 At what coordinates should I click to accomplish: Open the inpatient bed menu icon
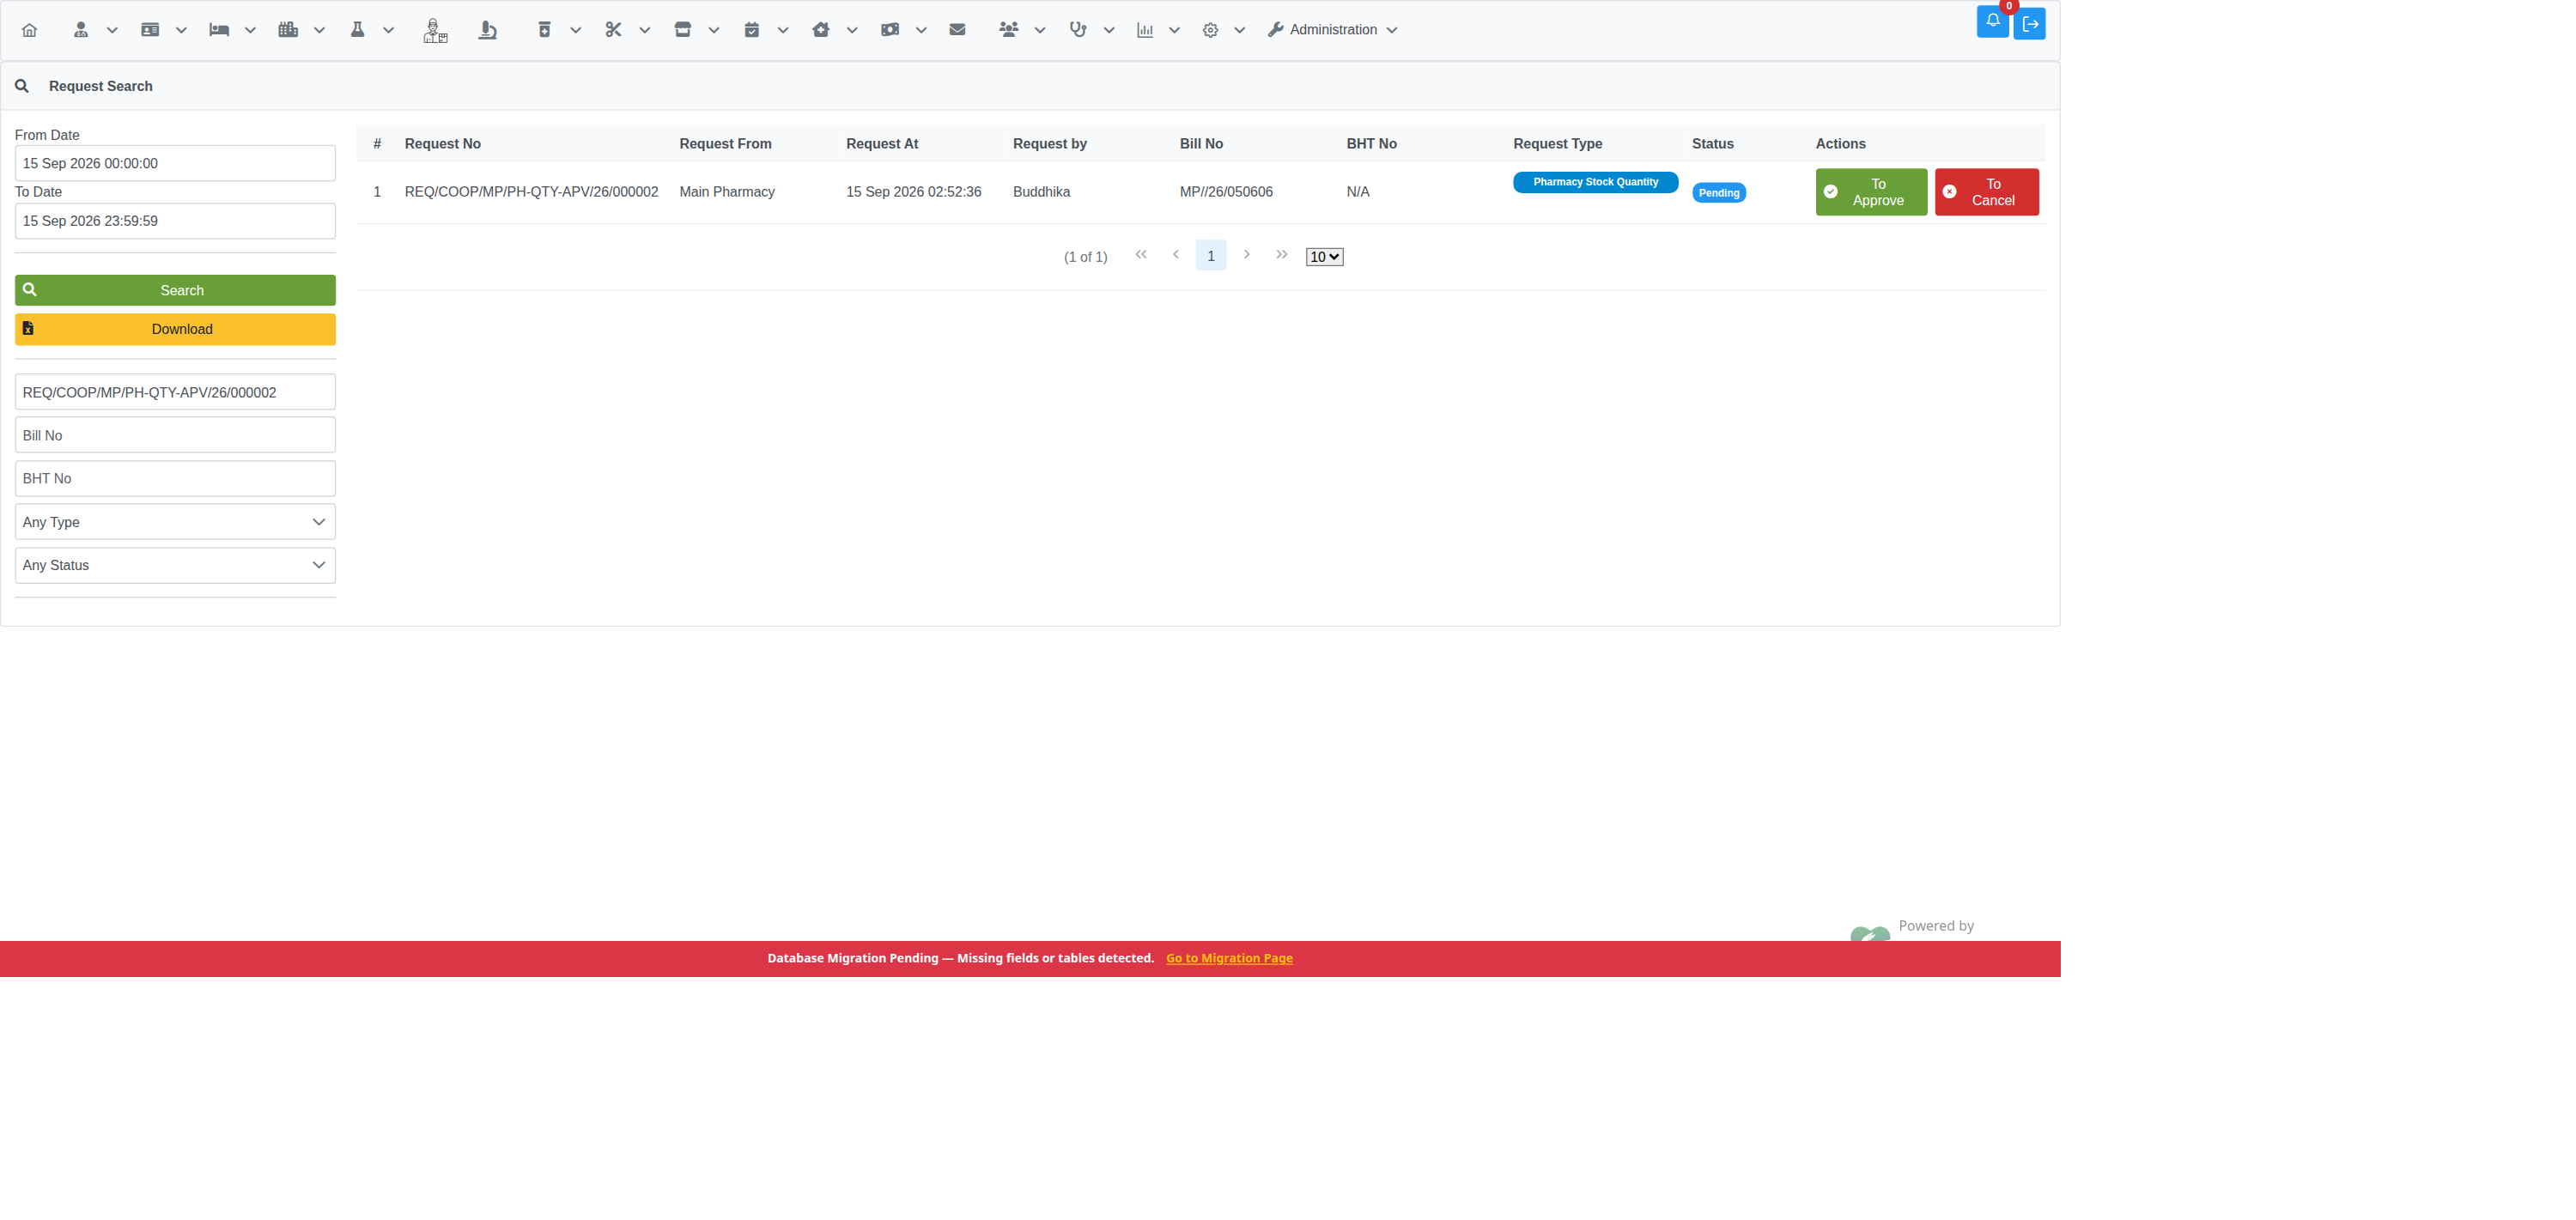pyautogui.click(x=219, y=30)
